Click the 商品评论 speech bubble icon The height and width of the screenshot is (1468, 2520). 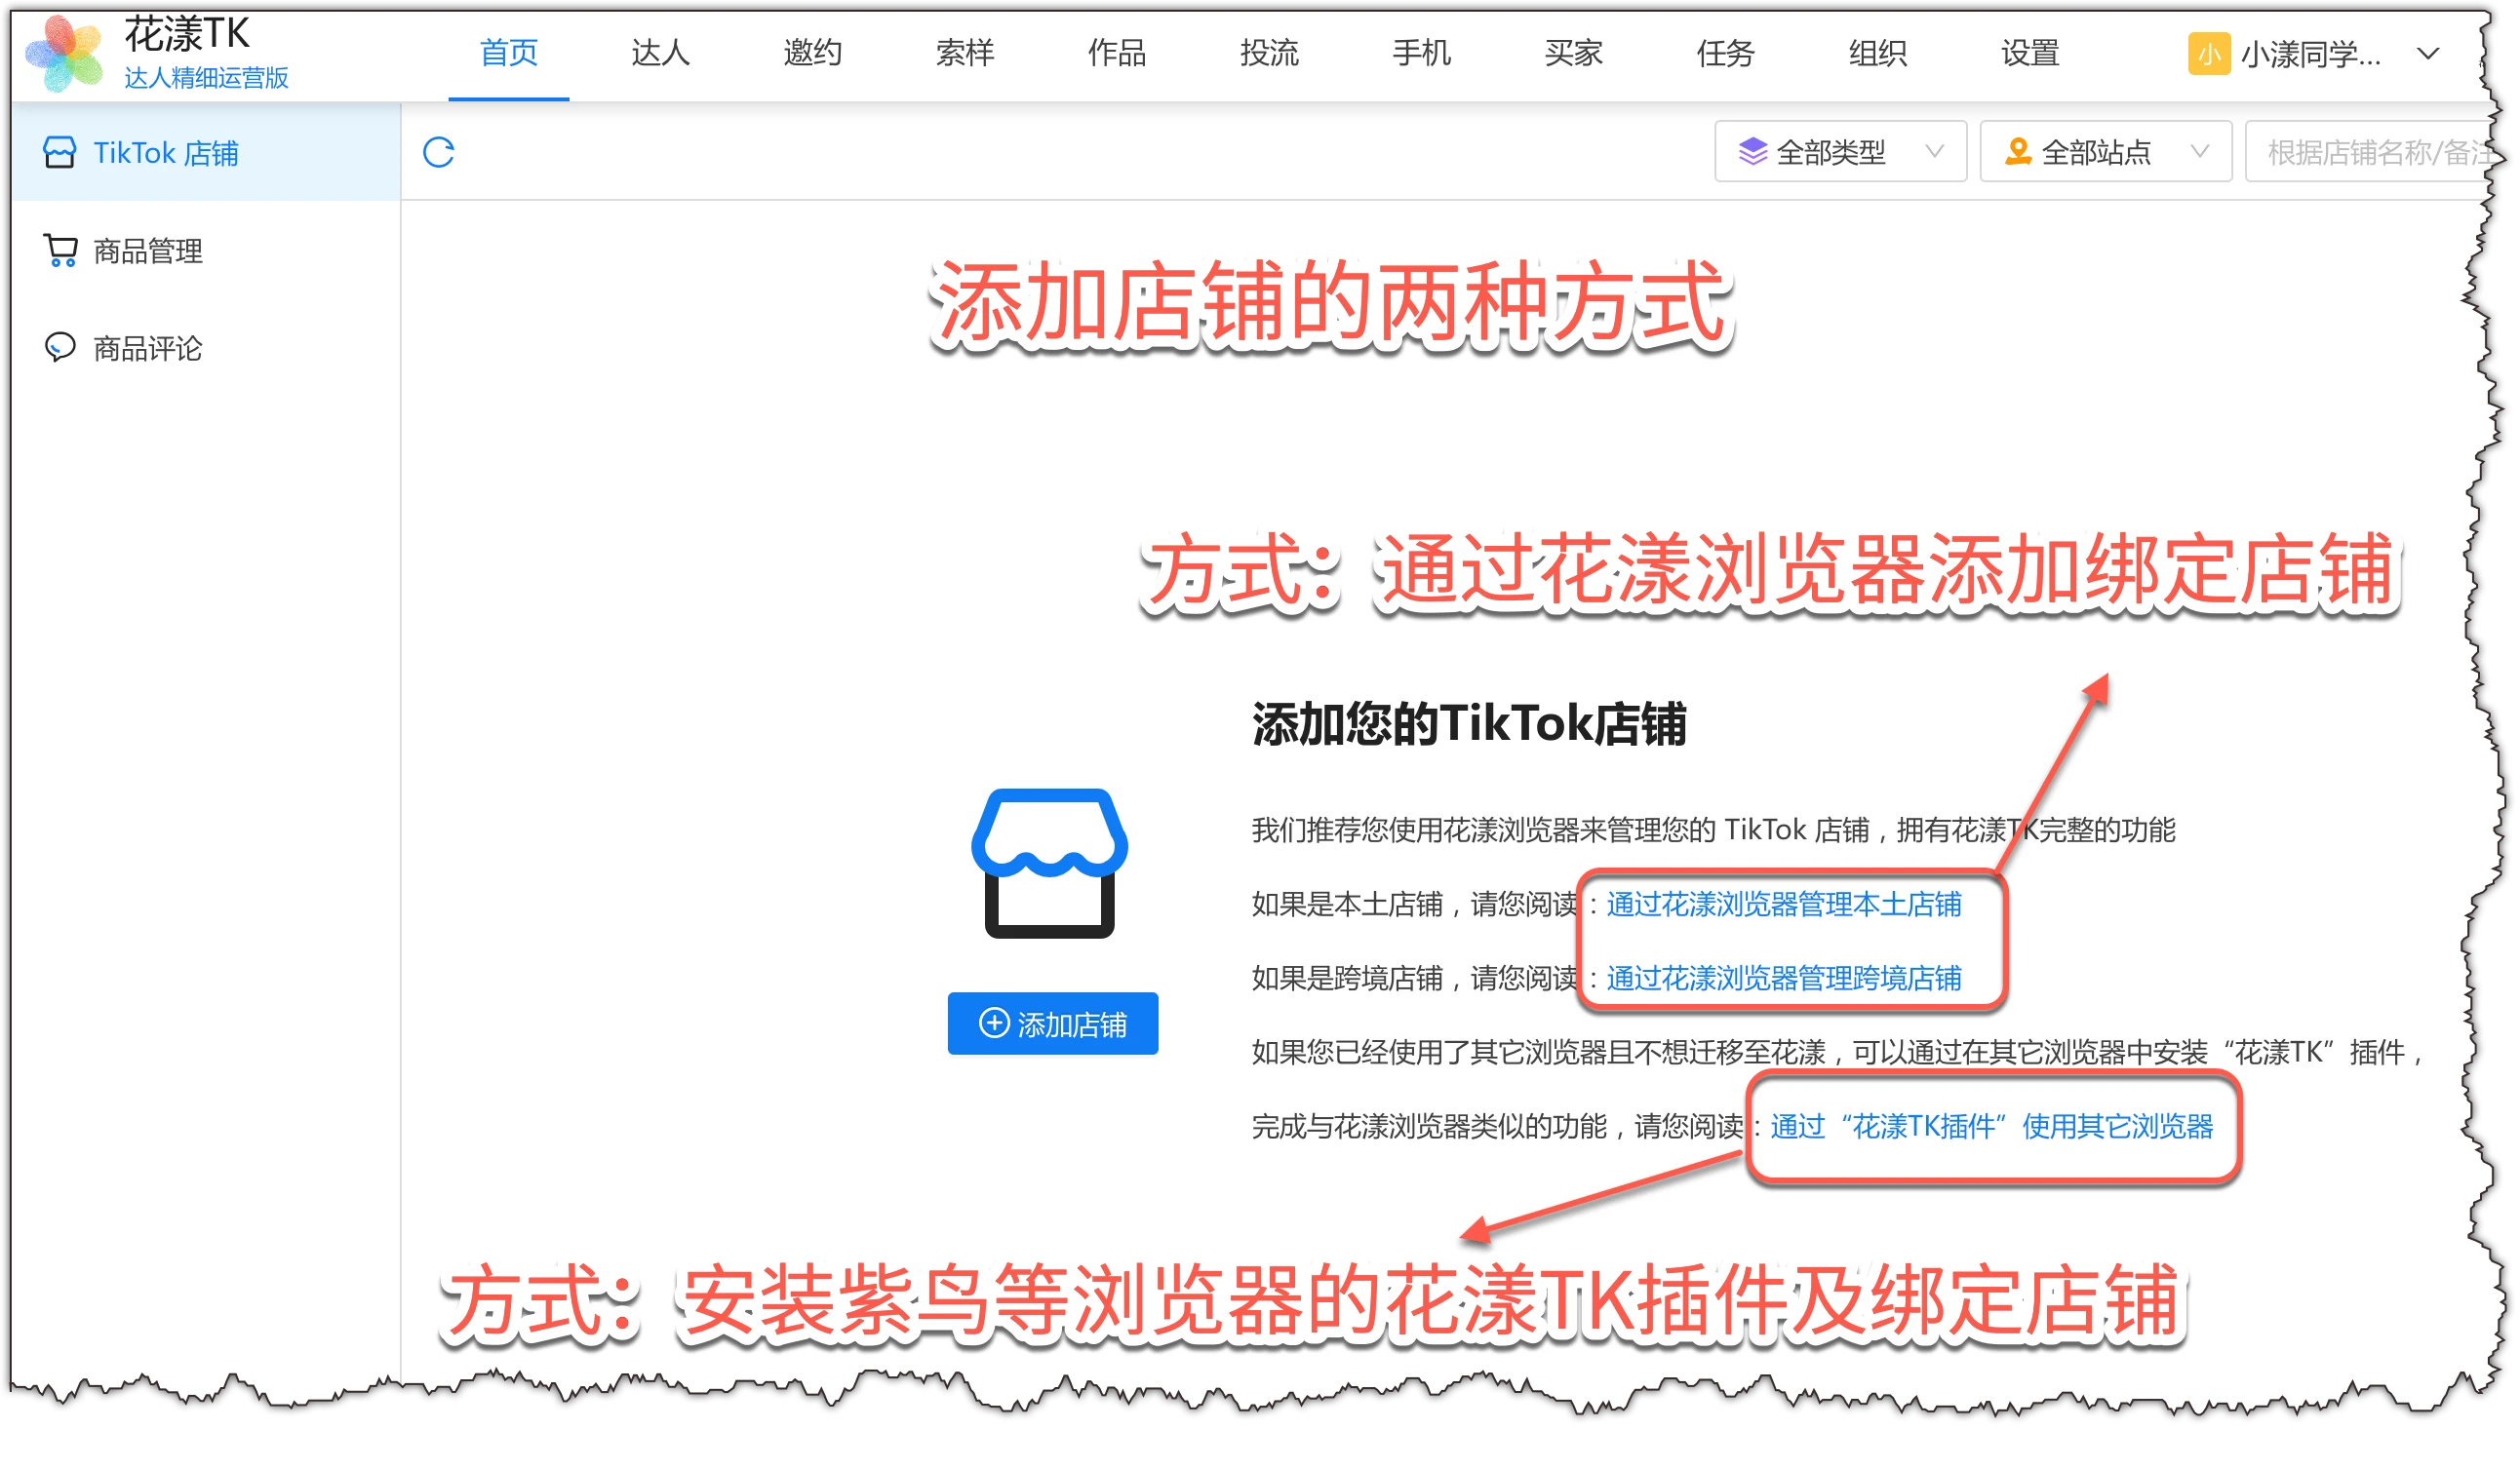point(60,347)
